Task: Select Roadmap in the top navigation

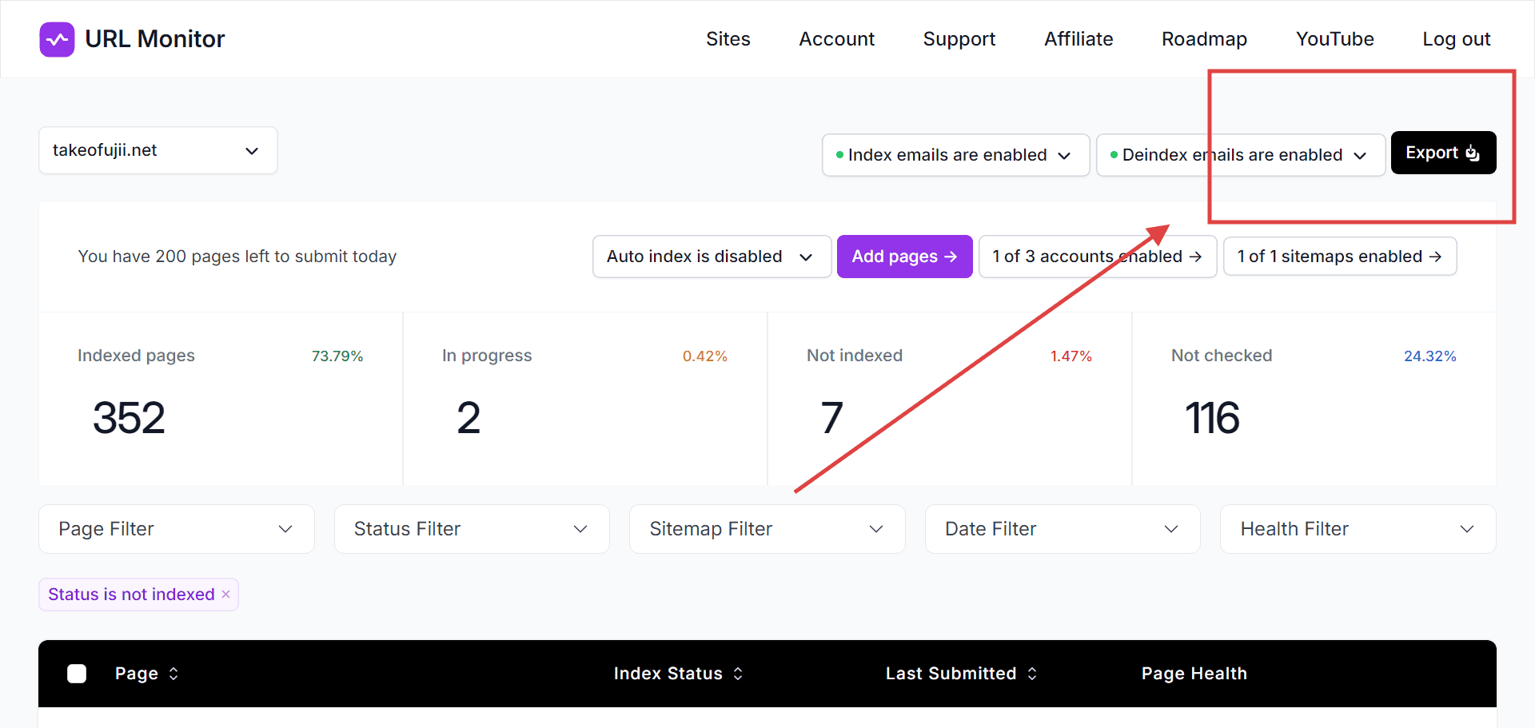Action: click(1204, 38)
